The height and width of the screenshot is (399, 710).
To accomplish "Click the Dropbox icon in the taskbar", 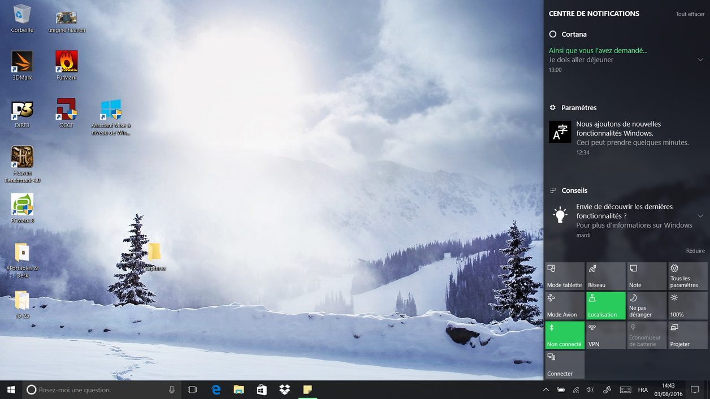I will coord(284,389).
